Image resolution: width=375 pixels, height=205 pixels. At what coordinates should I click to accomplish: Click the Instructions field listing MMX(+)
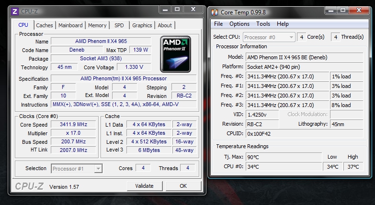click(x=124, y=104)
